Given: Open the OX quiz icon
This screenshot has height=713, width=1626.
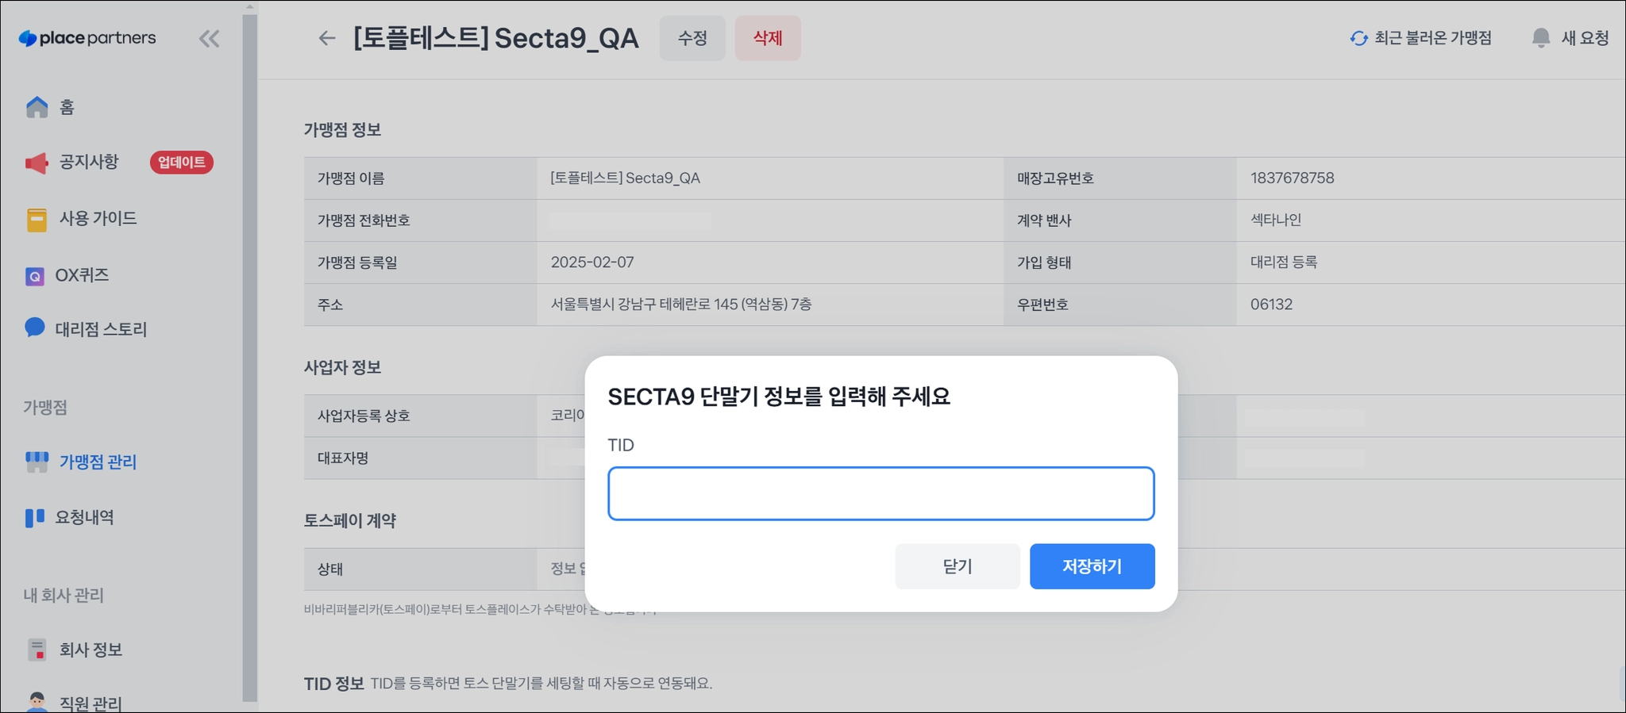Looking at the screenshot, I should pos(35,276).
